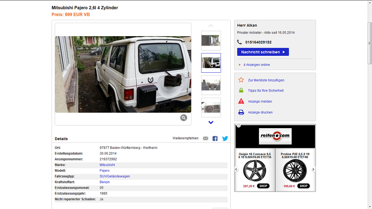Show previous tire in reifen.com ad
The image size is (372, 209).
[x=237, y=169]
